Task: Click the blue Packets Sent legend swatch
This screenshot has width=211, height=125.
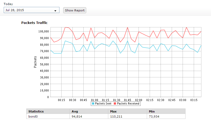Action: pyautogui.click(x=93, y=103)
